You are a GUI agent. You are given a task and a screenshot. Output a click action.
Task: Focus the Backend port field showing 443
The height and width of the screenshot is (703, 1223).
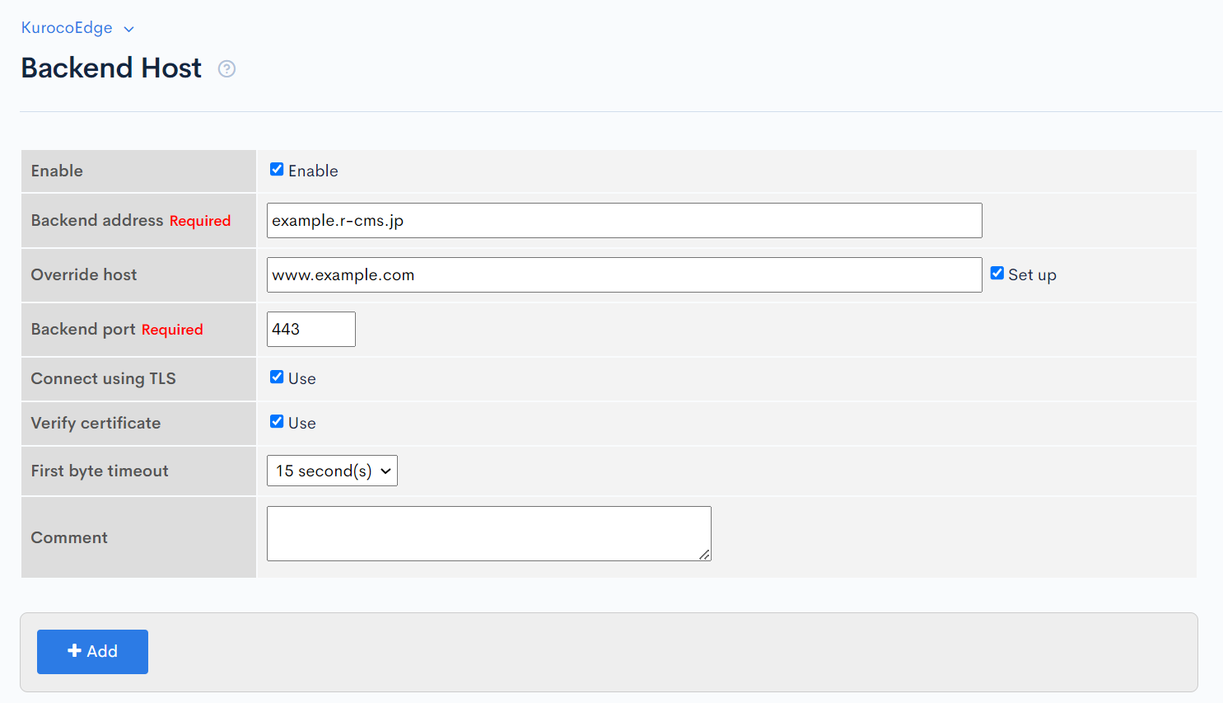click(310, 329)
